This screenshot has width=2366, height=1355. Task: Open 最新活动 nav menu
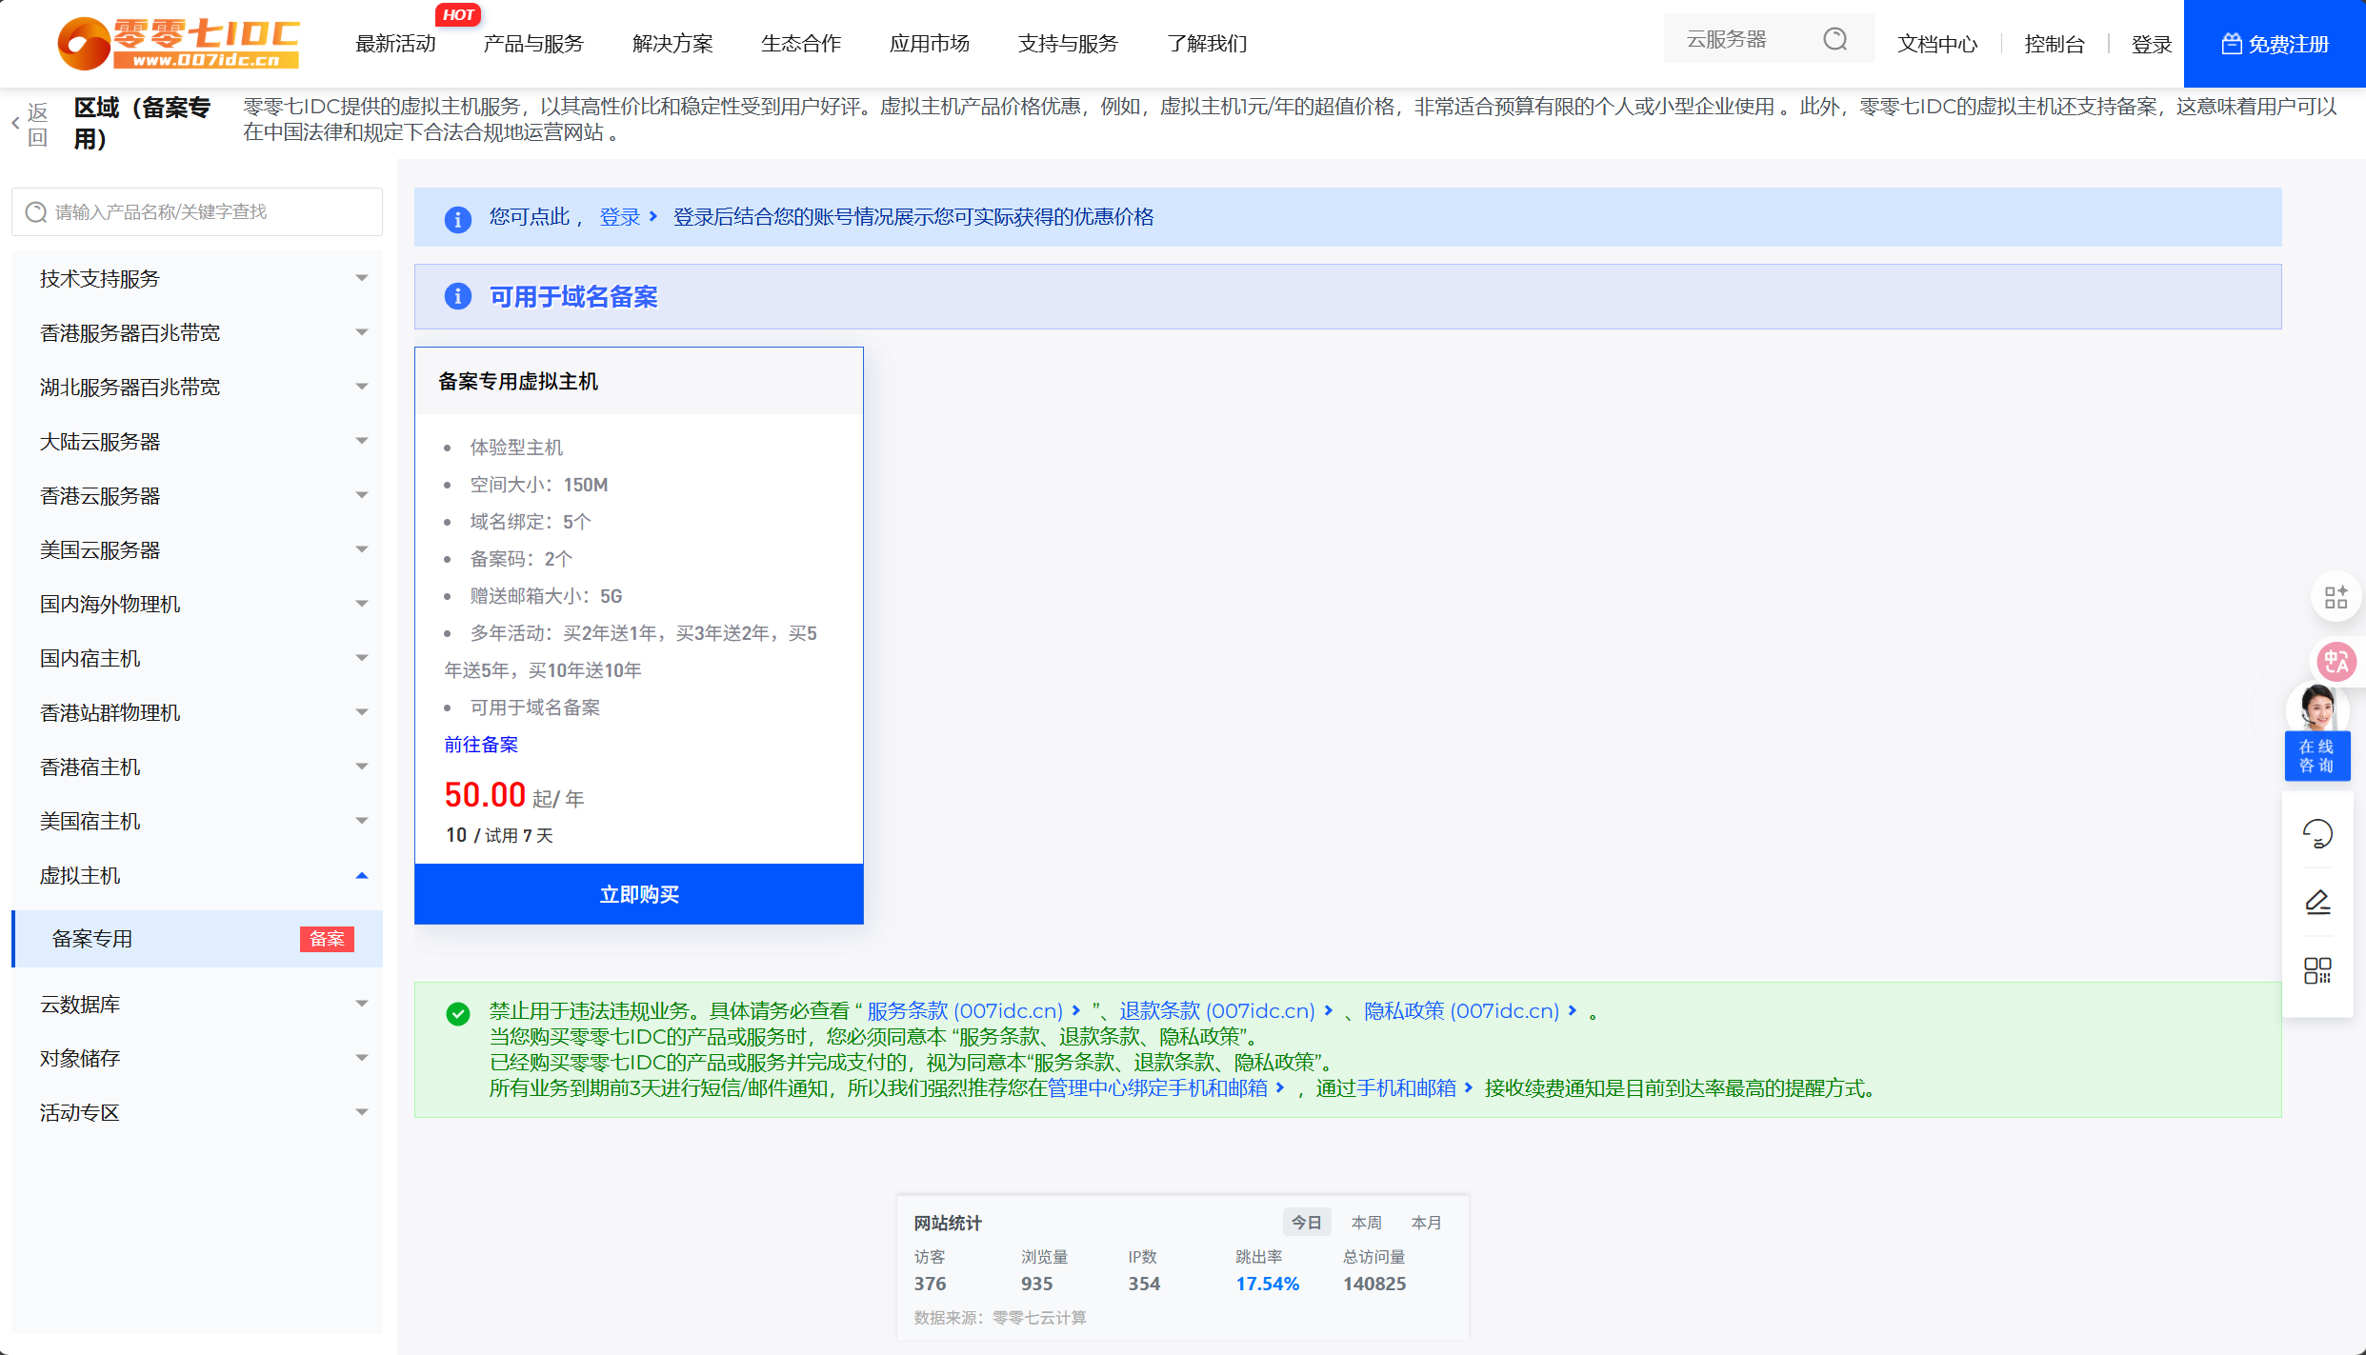(395, 44)
